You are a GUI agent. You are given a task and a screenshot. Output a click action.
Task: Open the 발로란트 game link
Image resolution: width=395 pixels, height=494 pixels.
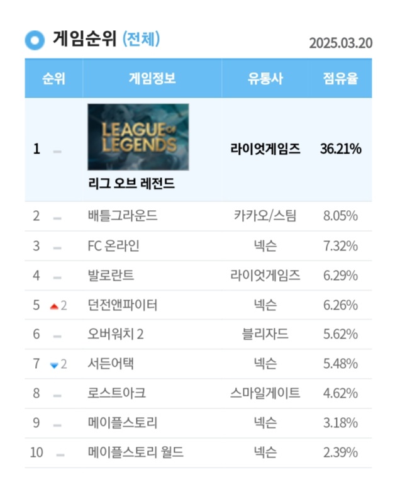(111, 276)
